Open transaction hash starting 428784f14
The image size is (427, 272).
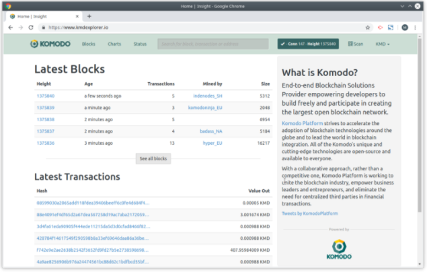(x=93, y=238)
